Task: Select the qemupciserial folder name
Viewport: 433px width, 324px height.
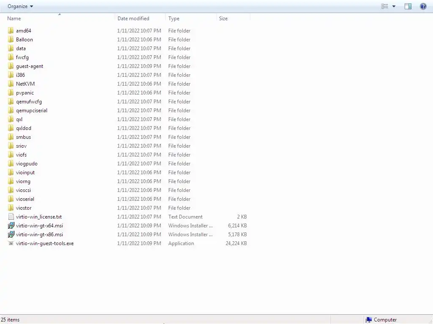Action: click(x=32, y=111)
